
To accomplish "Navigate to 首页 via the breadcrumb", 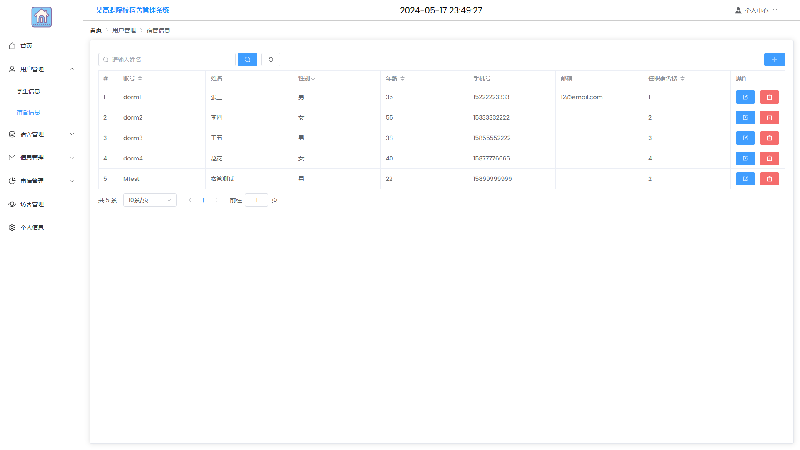I will pyautogui.click(x=95, y=30).
